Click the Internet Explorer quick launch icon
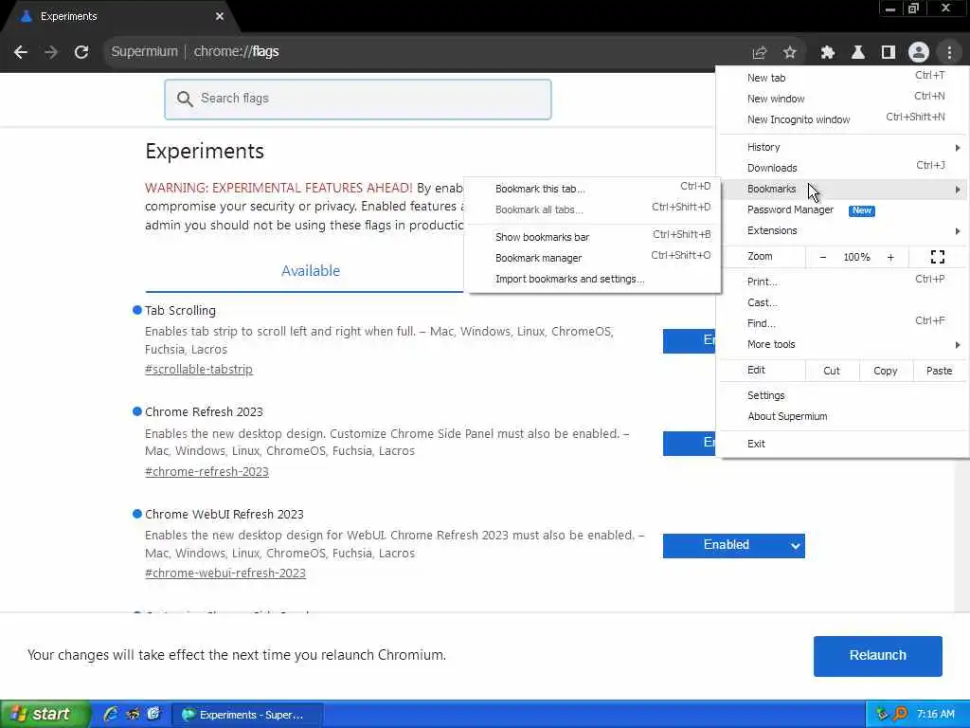 (111, 715)
